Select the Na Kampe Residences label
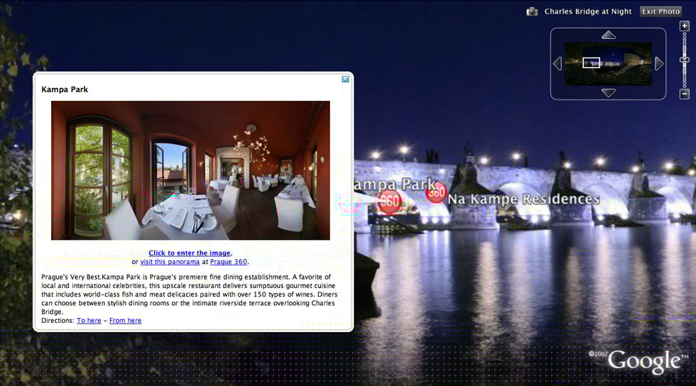The height and width of the screenshot is (386, 696). coord(524,199)
